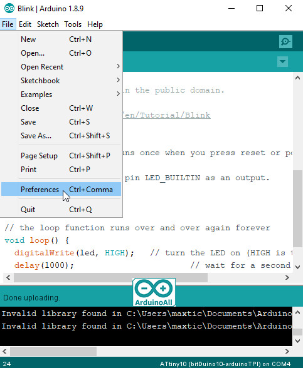The image size is (303, 368).
Task: Open the Tools menu
Action: coord(73,24)
